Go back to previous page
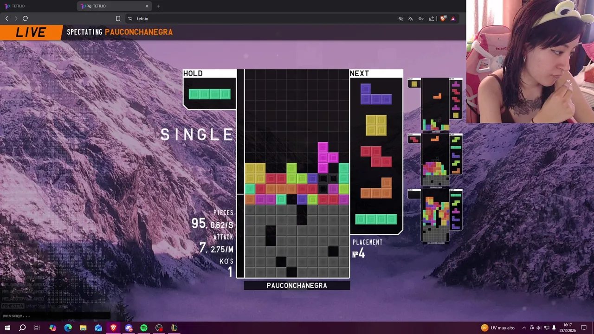This screenshot has width=594, height=334. tap(6, 19)
